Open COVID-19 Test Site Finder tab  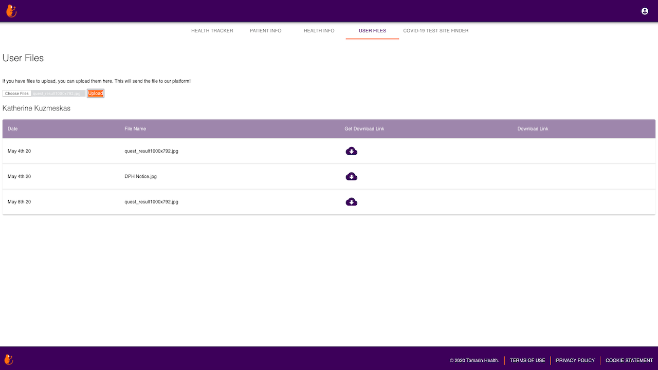[436, 31]
